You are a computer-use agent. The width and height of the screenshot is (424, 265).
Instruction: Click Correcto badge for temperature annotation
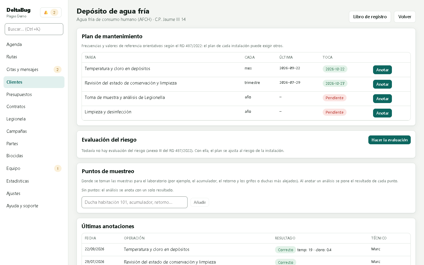click(x=285, y=250)
